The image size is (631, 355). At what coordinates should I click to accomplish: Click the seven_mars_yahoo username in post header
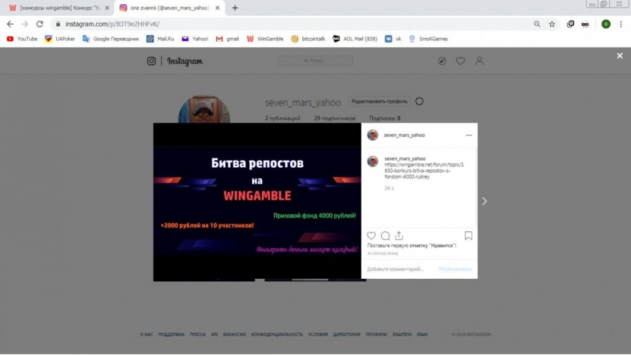click(x=404, y=135)
